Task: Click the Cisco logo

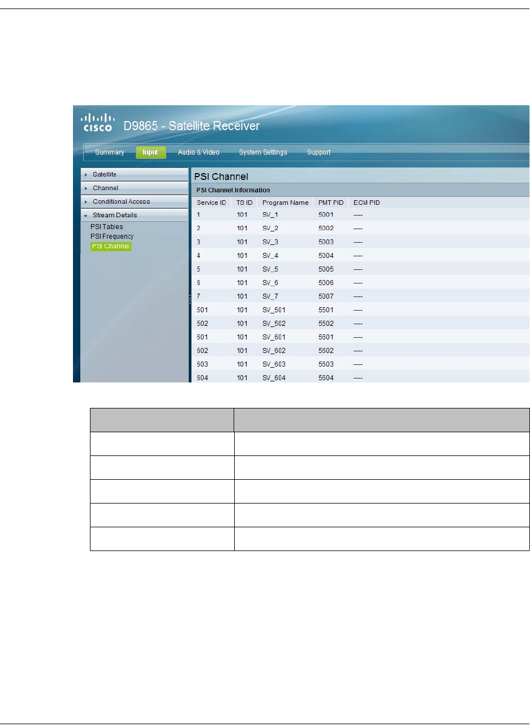Action: (x=99, y=122)
